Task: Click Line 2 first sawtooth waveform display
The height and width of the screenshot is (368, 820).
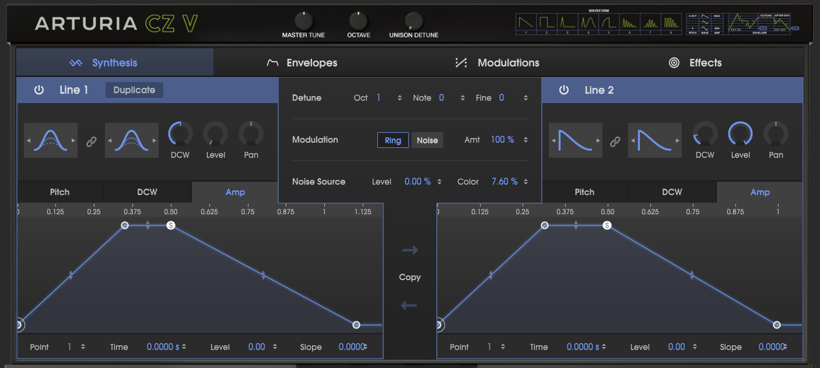Action: click(576, 140)
